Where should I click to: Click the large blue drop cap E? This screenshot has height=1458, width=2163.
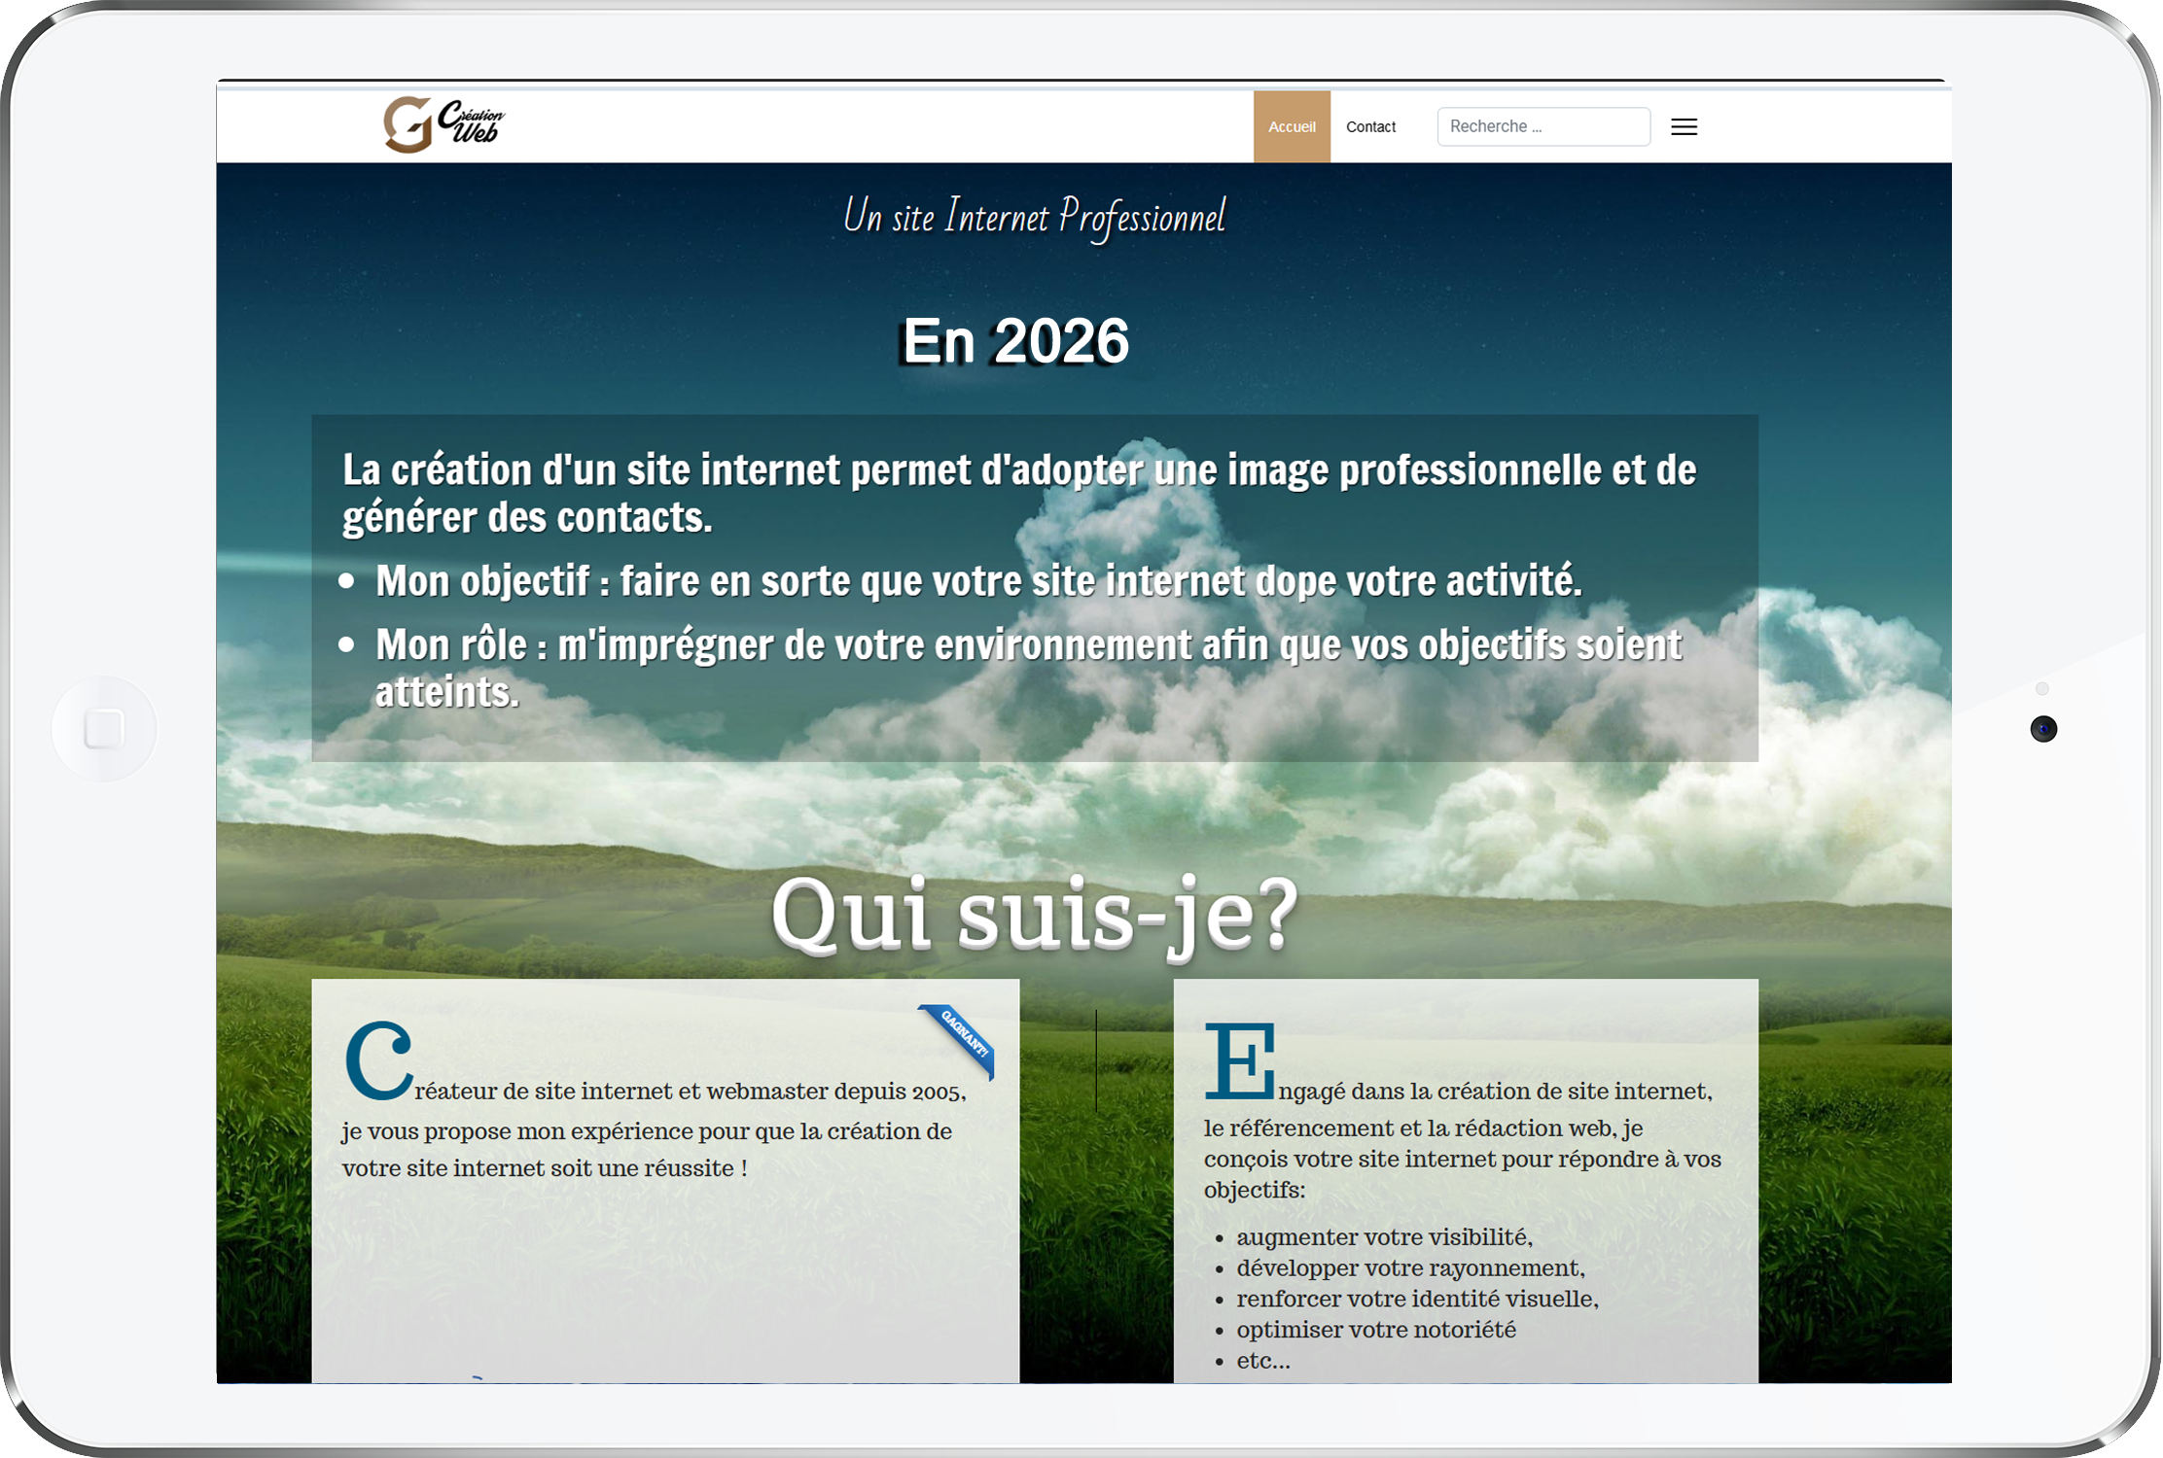[x=1239, y=1060]
